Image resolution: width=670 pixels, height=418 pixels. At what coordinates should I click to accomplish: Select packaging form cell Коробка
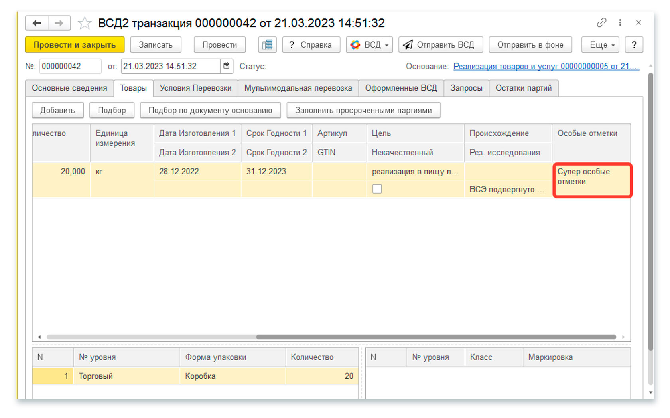pyautogui.click(x=233, y=376)
